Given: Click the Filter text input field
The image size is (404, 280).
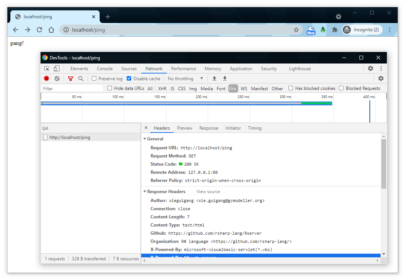Looking at the screenshot, I should pos(72,88).
